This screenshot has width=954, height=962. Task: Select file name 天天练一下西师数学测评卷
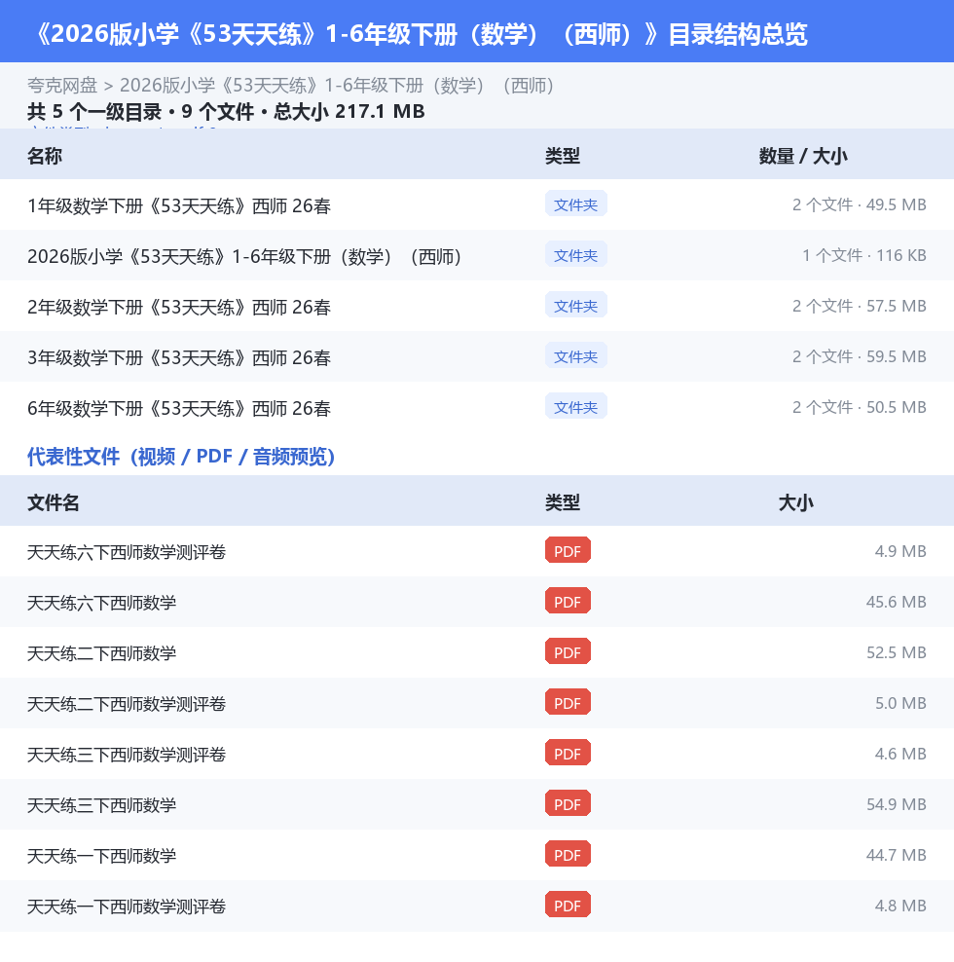(x=127, y=906)
